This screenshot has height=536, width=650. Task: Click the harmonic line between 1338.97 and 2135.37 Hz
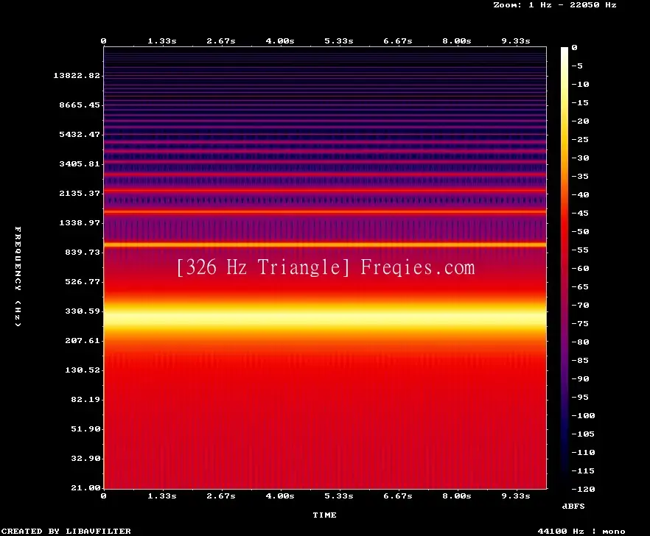[x=325, y=211]
